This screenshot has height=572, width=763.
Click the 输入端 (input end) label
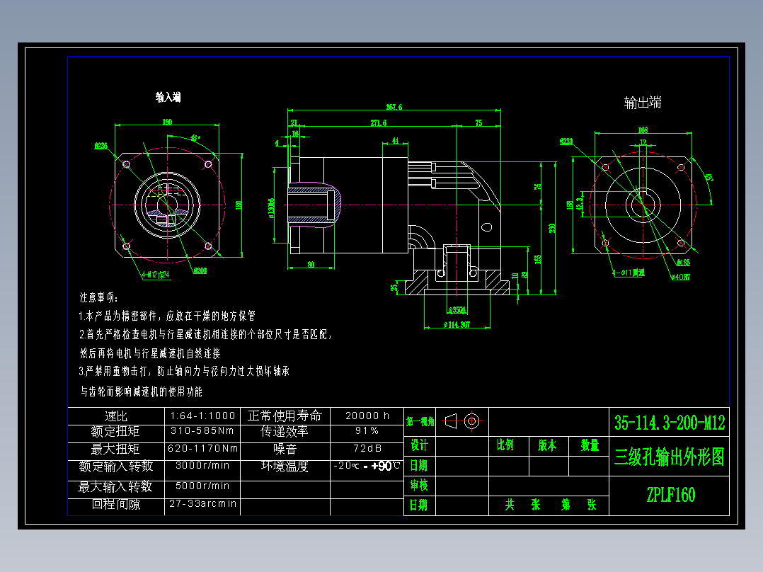pyautogui.click(x=168, y=96)
